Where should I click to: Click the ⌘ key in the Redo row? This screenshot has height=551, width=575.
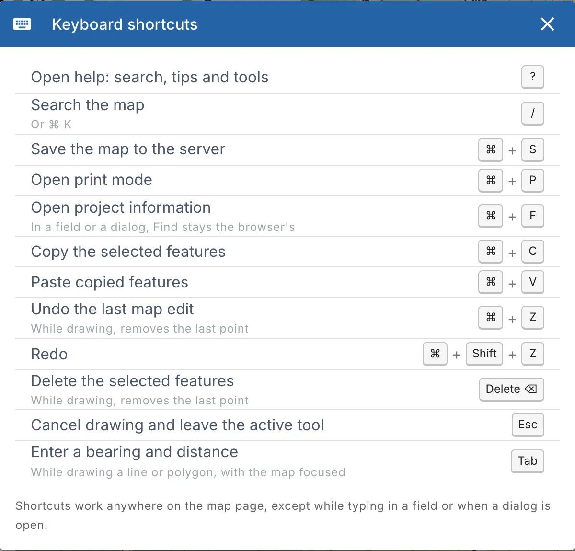point(435,354)
